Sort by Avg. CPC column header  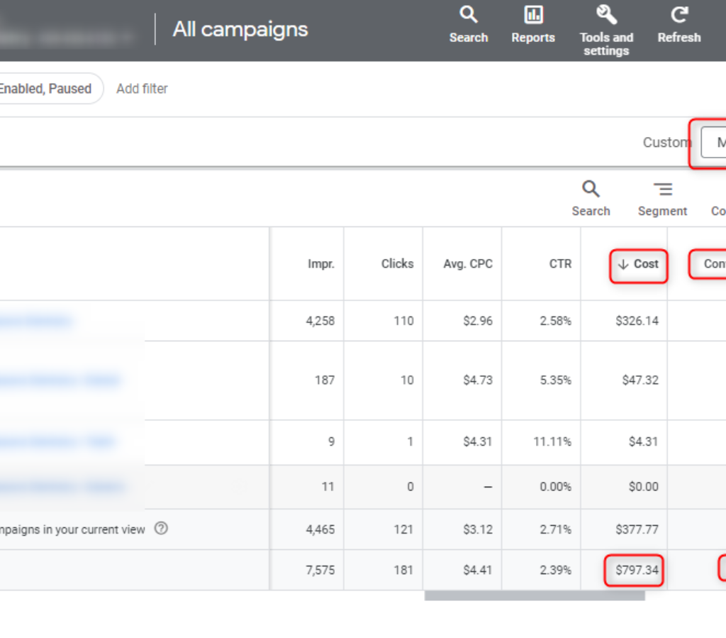[x=468, y=264]
